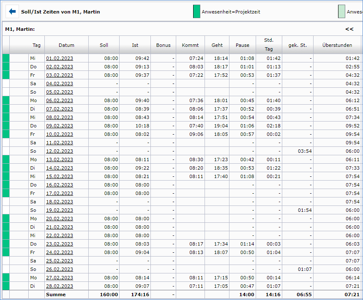Click the light green legend swatch
363x300 pixels.
click(341, 11)
